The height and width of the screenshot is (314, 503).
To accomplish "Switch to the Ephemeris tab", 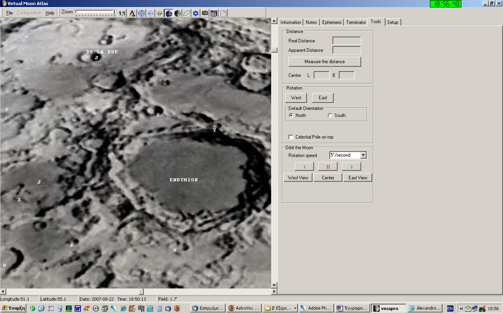I will [331, 22].
